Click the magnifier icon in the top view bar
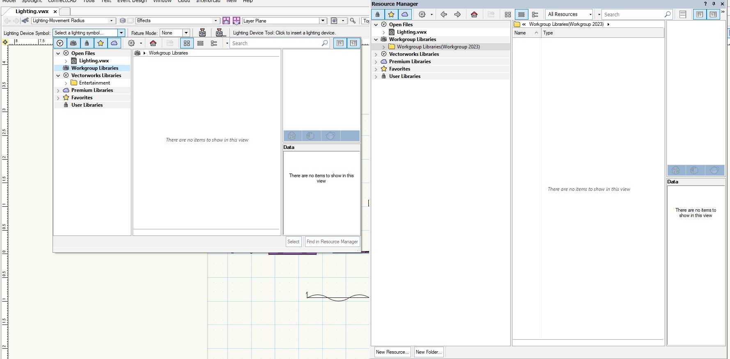Viewport: 730px width, 359px height. click(353, 21)
